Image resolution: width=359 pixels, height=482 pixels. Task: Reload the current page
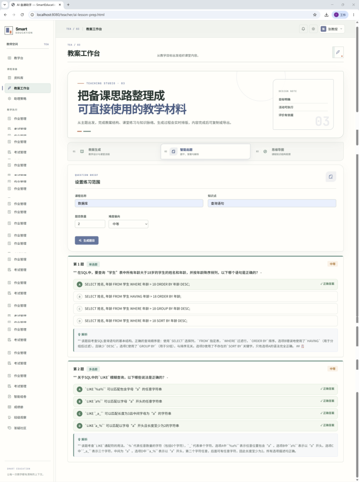22,15
